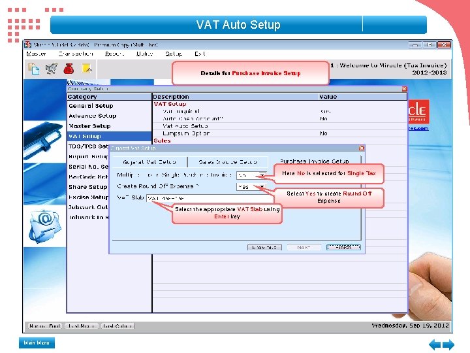
Task: Close the Gujarat Vat Setup dialog
Action: pyautogui.click(x=362, y=148)
